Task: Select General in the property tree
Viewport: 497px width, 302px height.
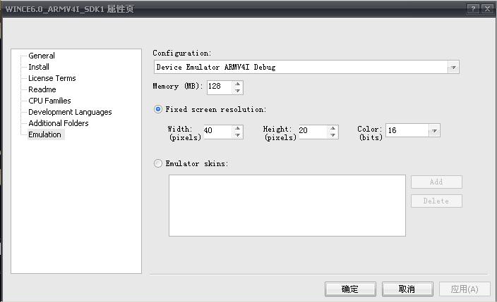Action: (x=42, y=56)
